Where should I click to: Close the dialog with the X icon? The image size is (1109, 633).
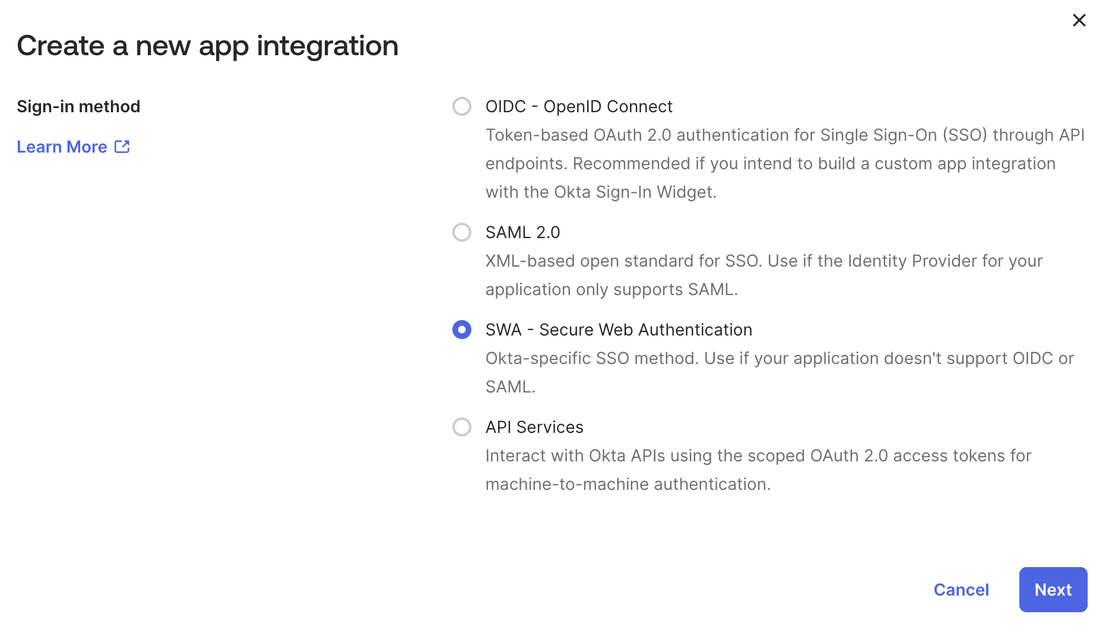tap(1079, 20)
